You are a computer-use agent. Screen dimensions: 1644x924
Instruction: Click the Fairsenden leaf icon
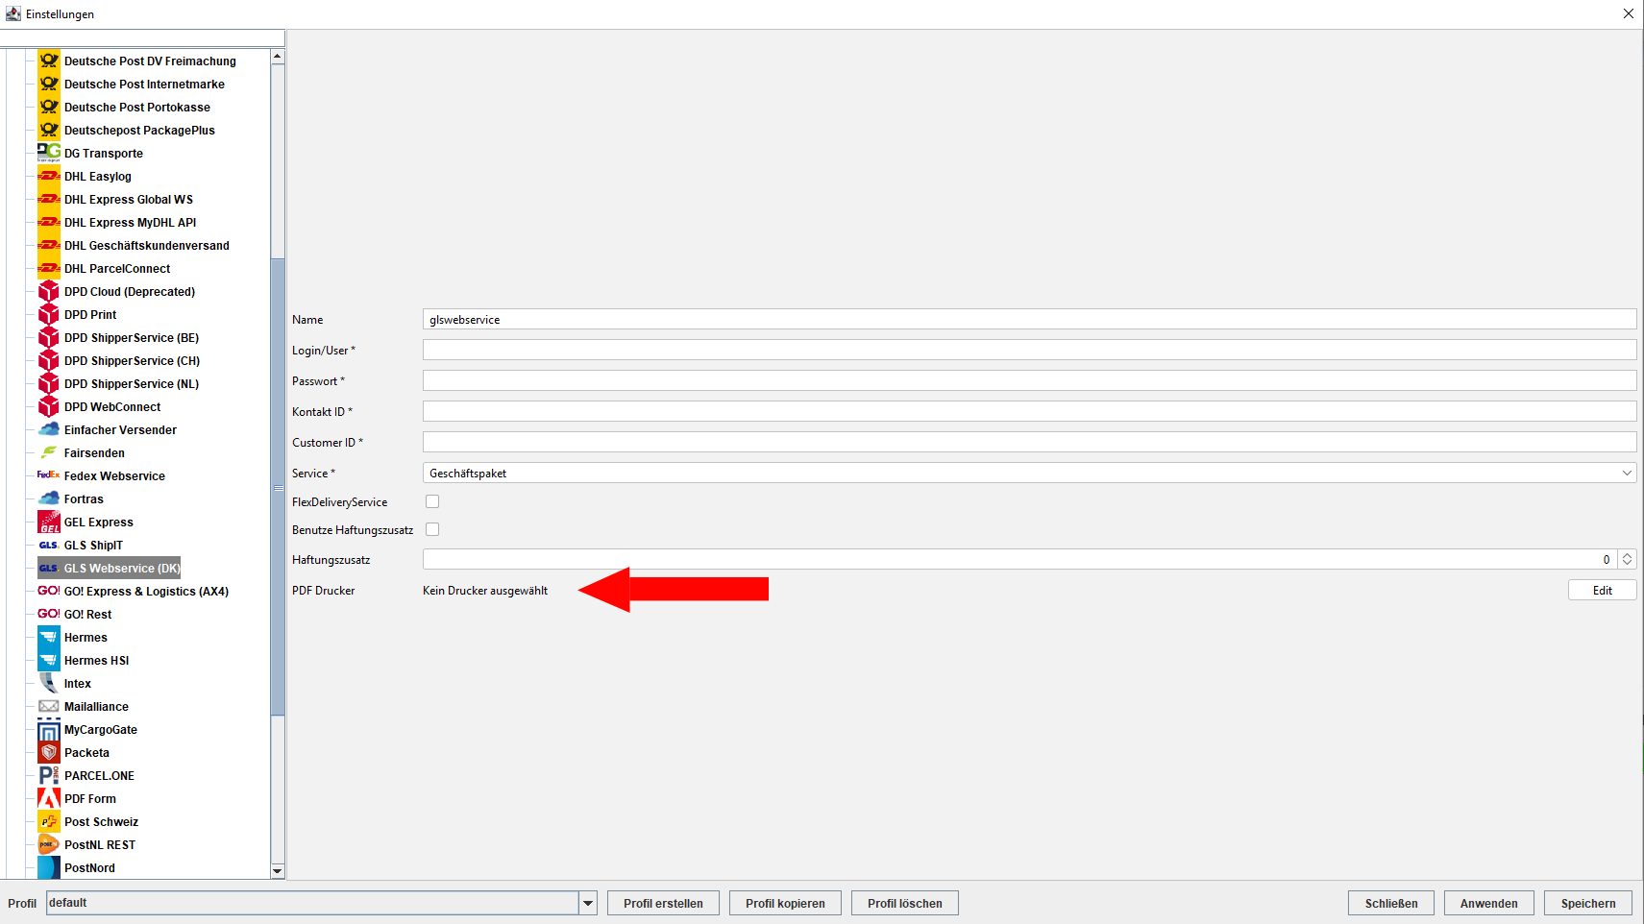click(x=49, y=452)
